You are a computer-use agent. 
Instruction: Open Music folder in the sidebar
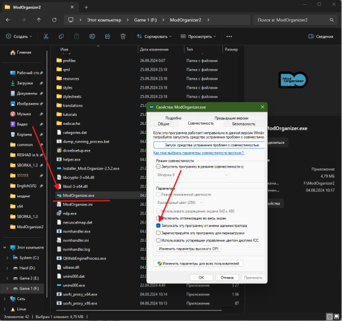pos(24,114)
